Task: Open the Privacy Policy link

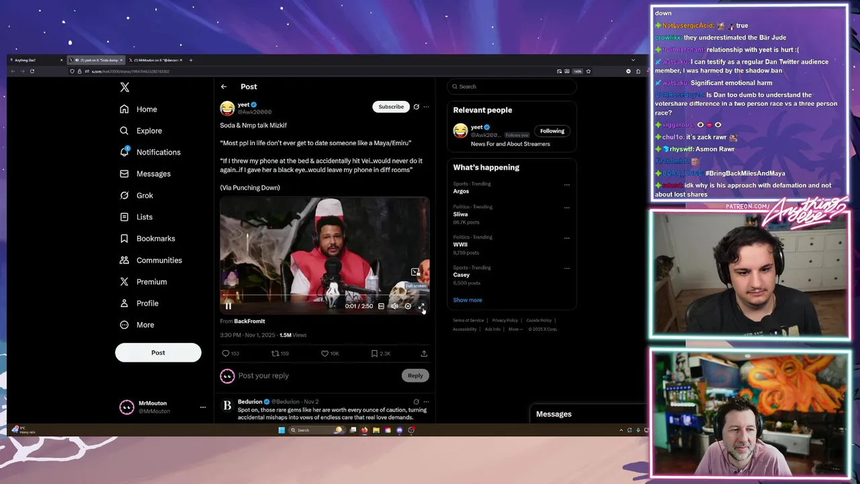Action: [x=505, y=321]
